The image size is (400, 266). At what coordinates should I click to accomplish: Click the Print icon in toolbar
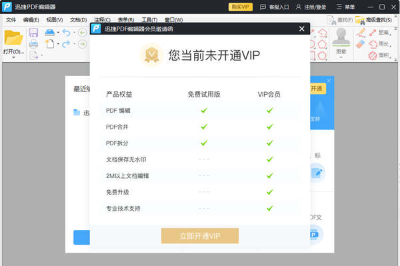(33, 44)
